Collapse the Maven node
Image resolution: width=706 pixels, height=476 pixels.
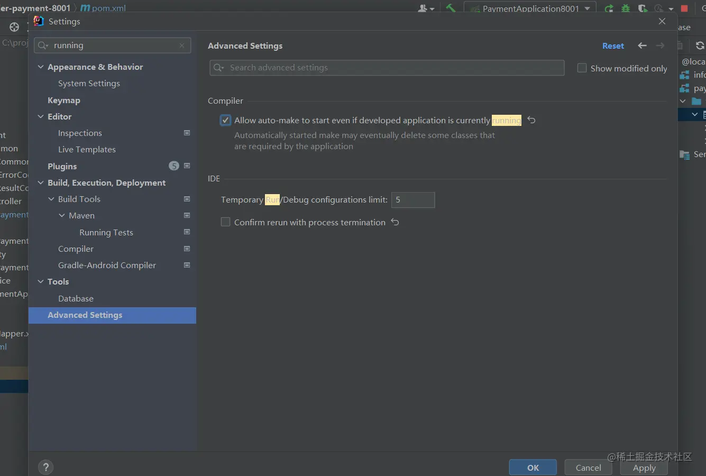coord(62,215)
